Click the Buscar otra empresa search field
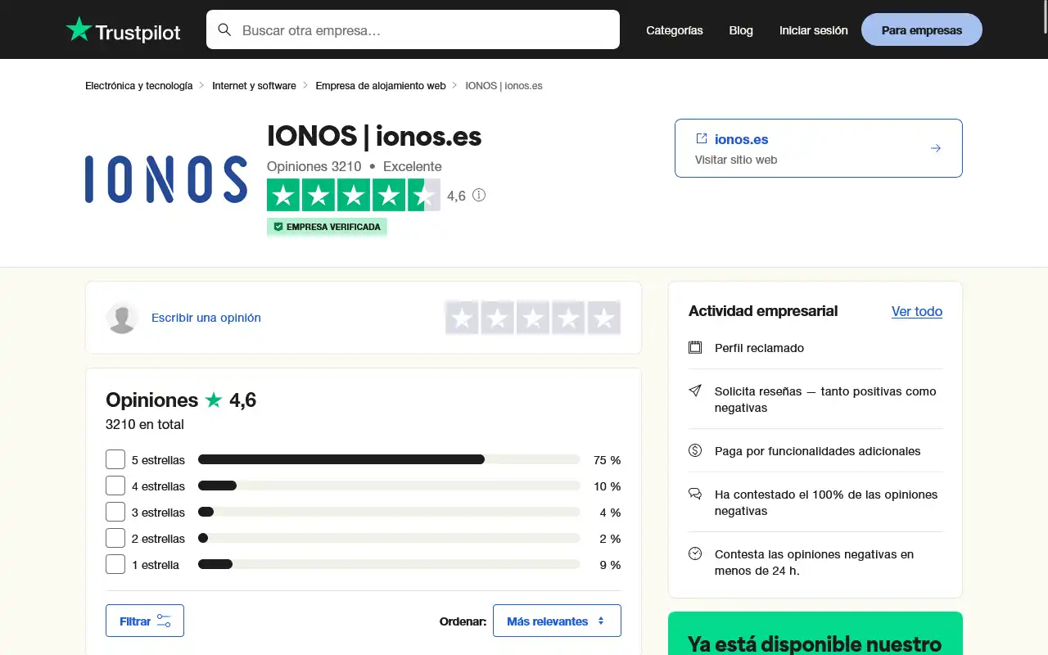Screen dimensions: 1048x655 tap(413, 29)
